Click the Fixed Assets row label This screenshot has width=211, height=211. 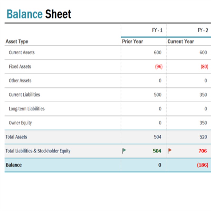(x=20, y=66)
